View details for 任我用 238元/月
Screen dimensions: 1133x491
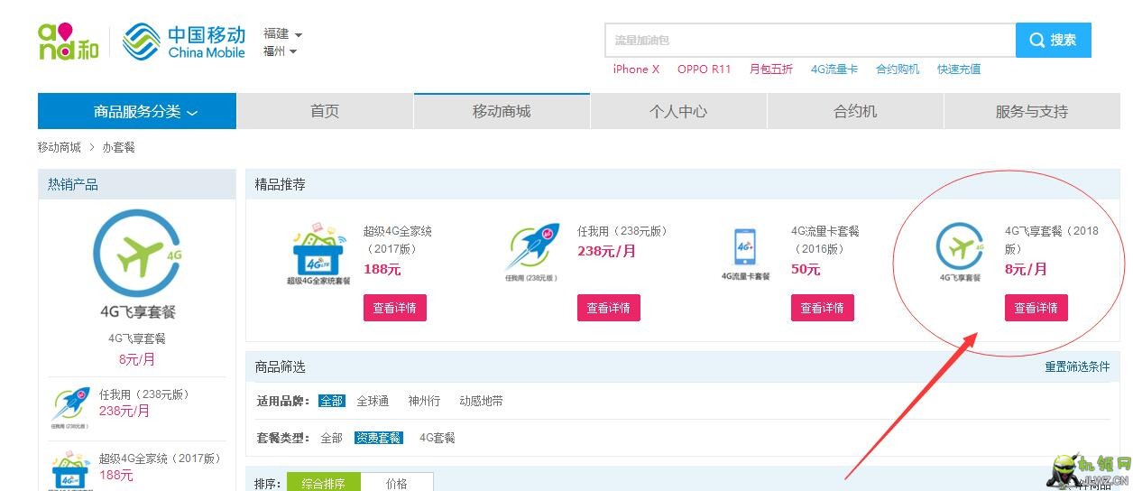pyautogui.click(x=609, y=308)
